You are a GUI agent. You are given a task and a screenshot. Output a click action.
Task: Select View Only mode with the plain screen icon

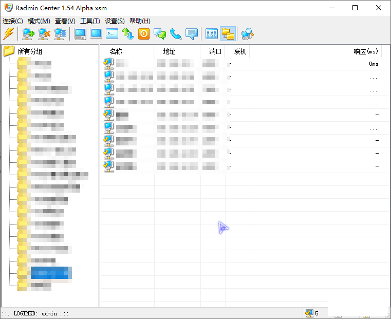pos(96,33)
